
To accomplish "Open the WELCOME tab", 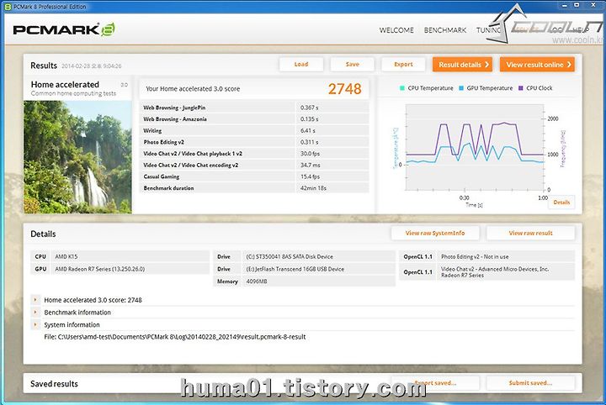I will pyautogui.click(x=396, y=30).
